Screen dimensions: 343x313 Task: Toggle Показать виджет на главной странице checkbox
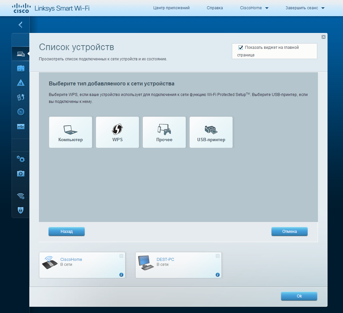pyautogui.click(x=241, y=47)
